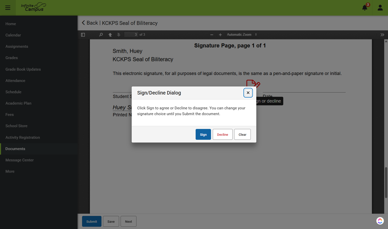Click Decline in the dialog
388x229 pixels.
(223, 134)
